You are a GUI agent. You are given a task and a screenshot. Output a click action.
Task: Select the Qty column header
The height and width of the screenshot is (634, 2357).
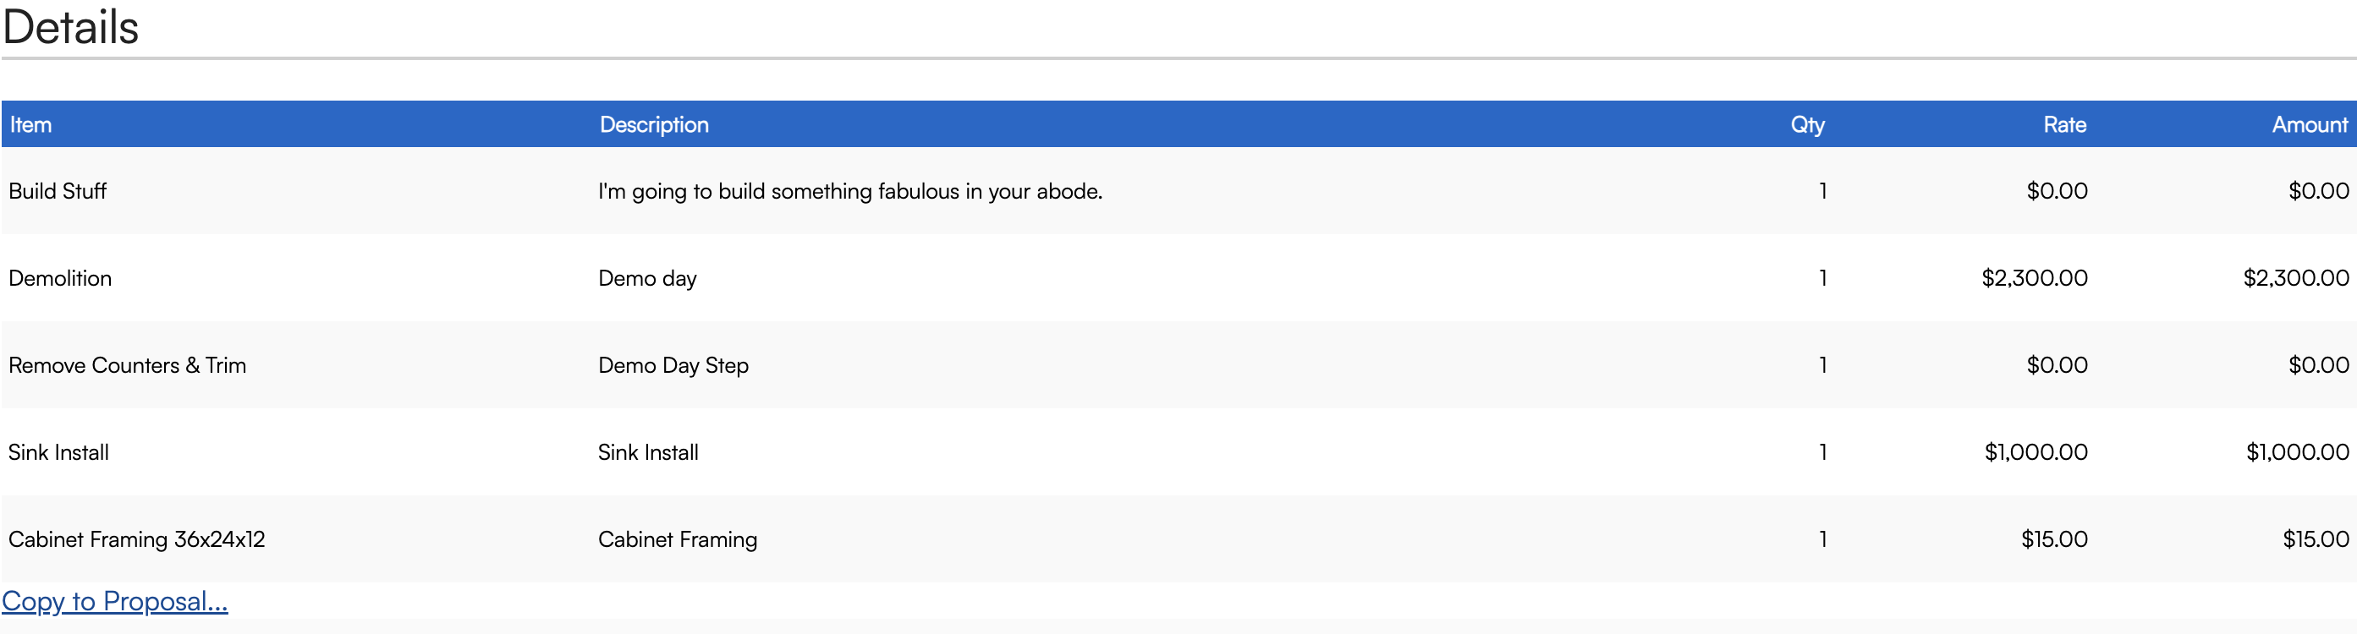tap(1807, 124)
